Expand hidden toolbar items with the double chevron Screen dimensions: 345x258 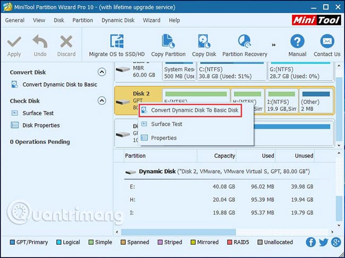click(273, 45)
